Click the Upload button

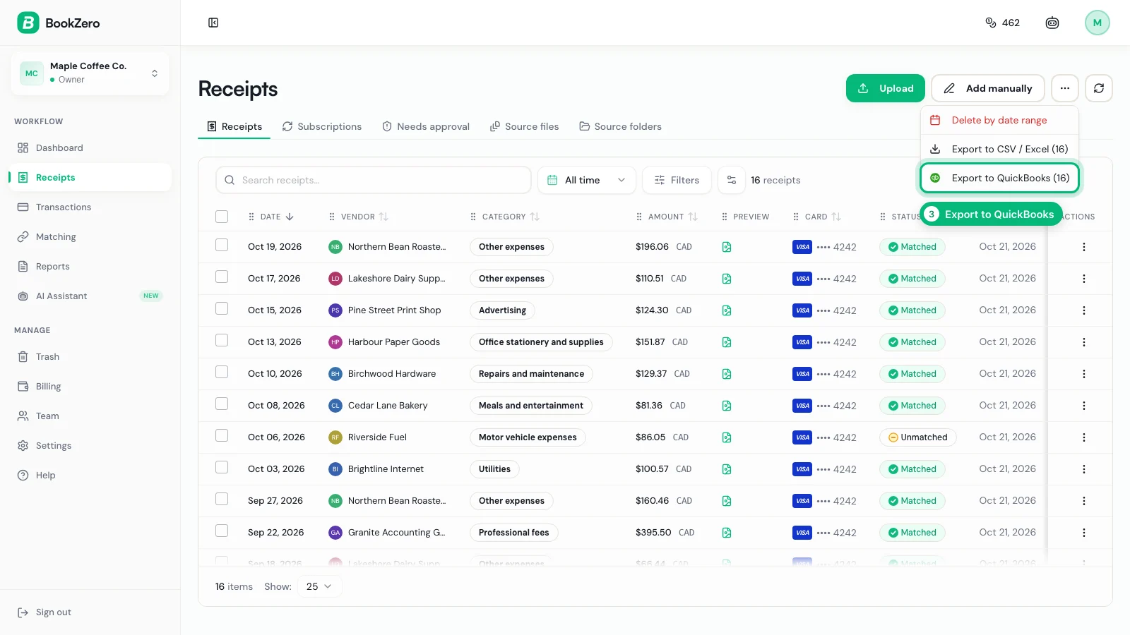(886, 88)
